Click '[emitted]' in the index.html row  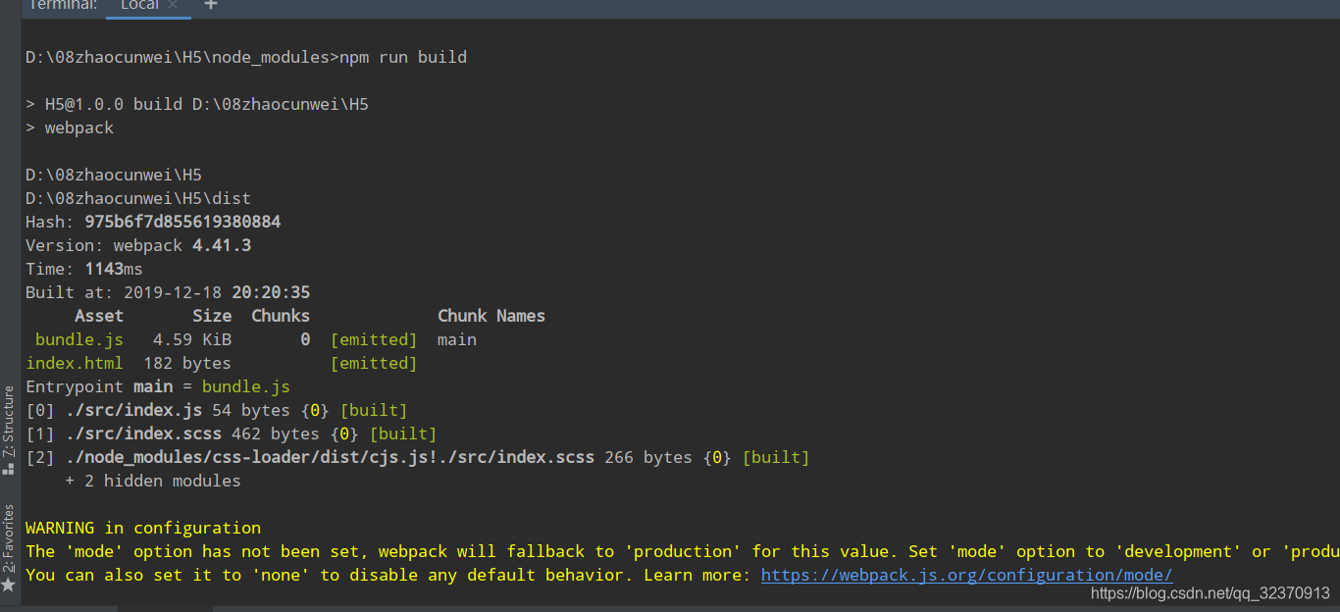374,364
